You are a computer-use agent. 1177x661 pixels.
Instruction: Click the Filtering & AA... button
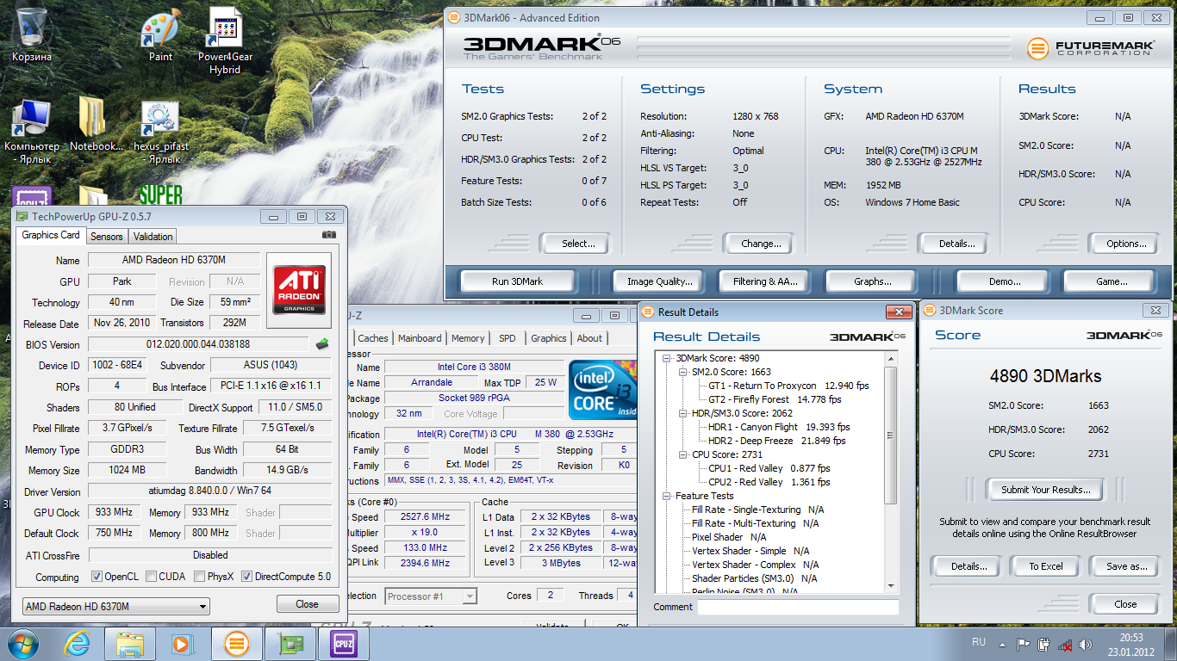click(x=765, y=281)
